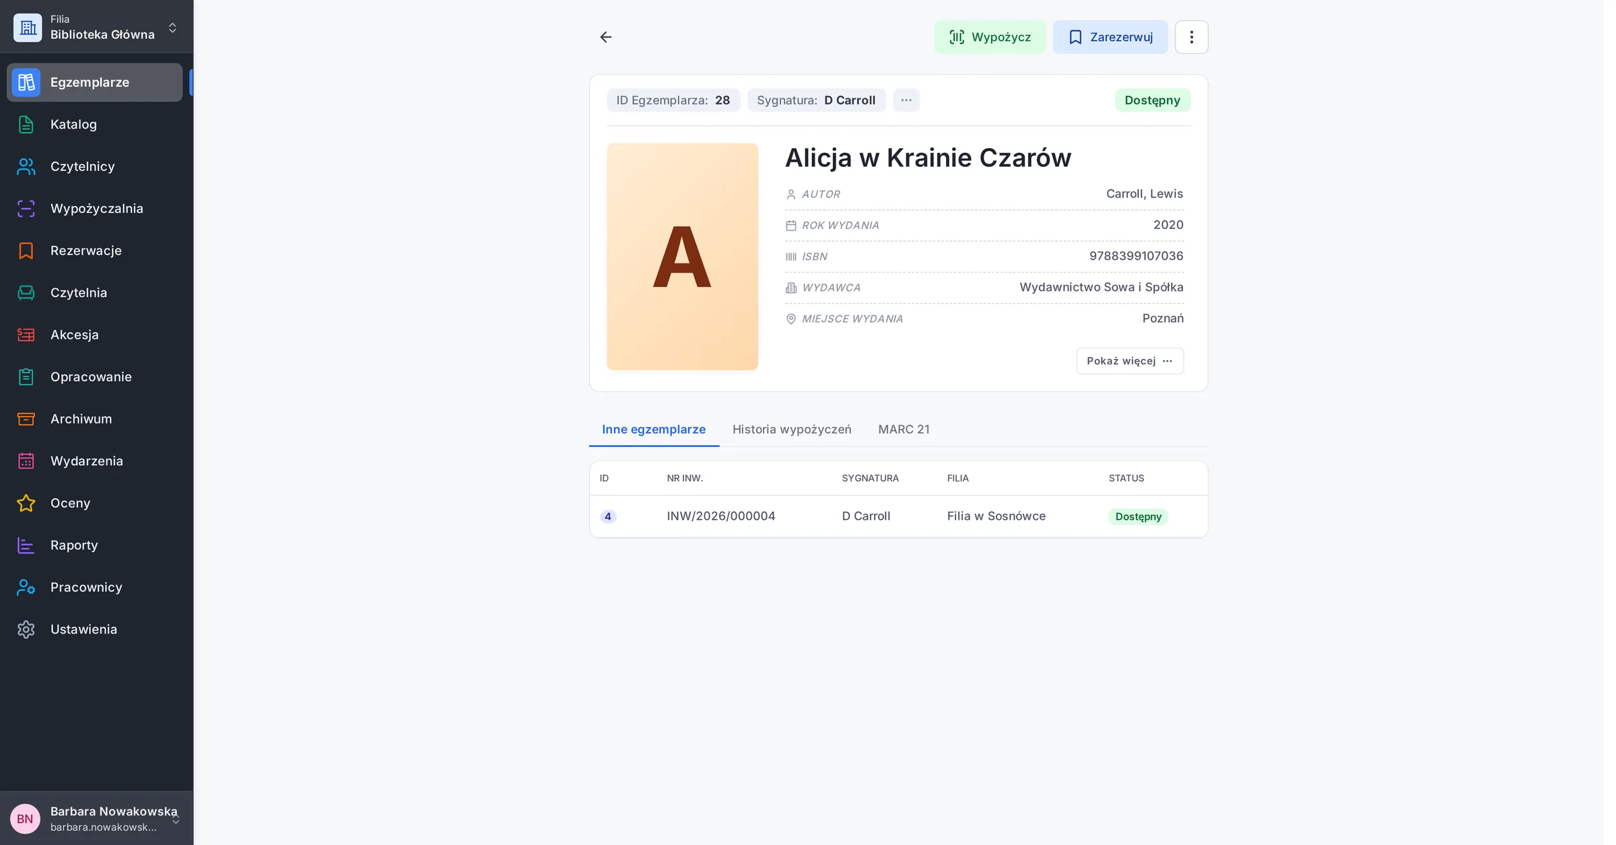Open the three-dot vertical options menu
Screen dimensions: 1616x845
[1191, 37]
